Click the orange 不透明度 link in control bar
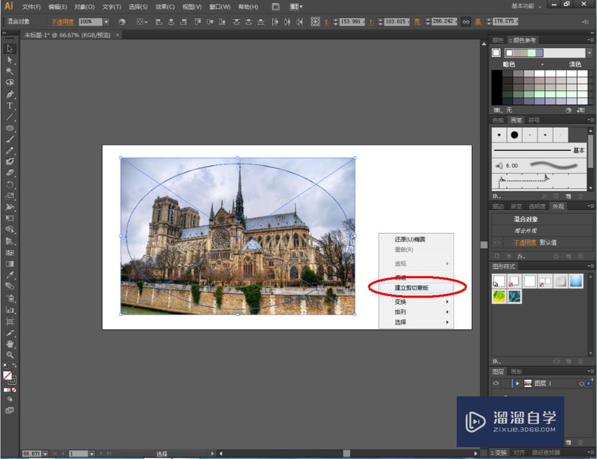 (x=63, y=21)
